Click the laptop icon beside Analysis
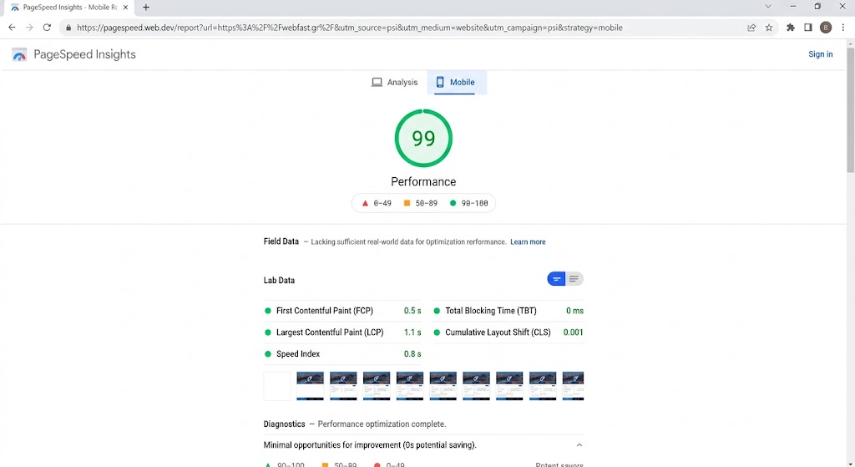Image resolution: width=855 pixels, height=467 pixels. click(x=377, y=83)
